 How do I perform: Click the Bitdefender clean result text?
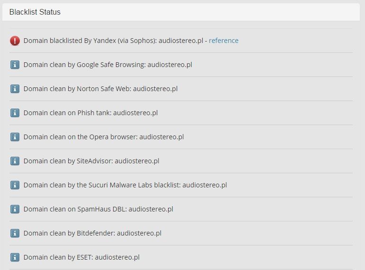92,233
